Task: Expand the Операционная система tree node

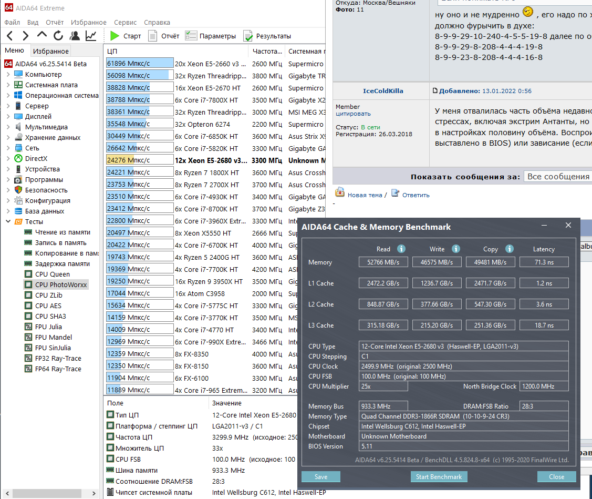Action: 8,96
